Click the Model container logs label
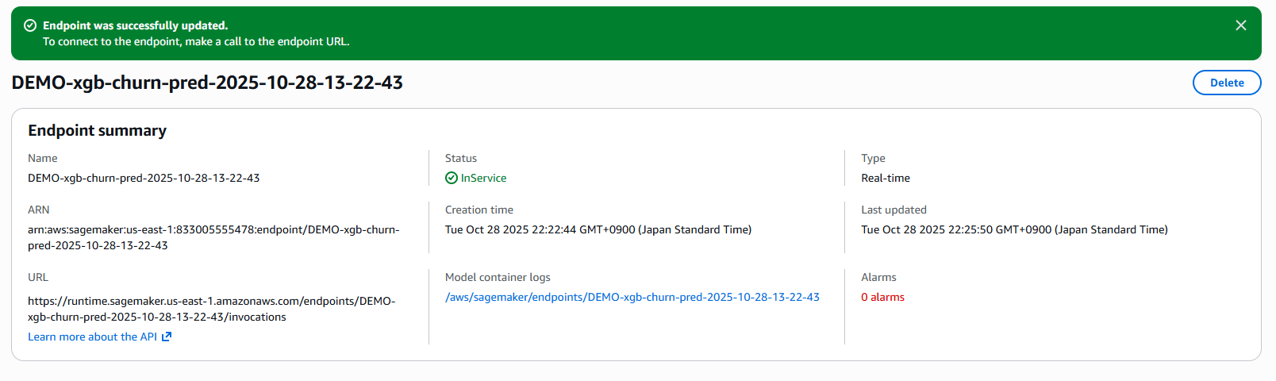The height and width of the screenshot is (381, 1276). tap(498, 277)
